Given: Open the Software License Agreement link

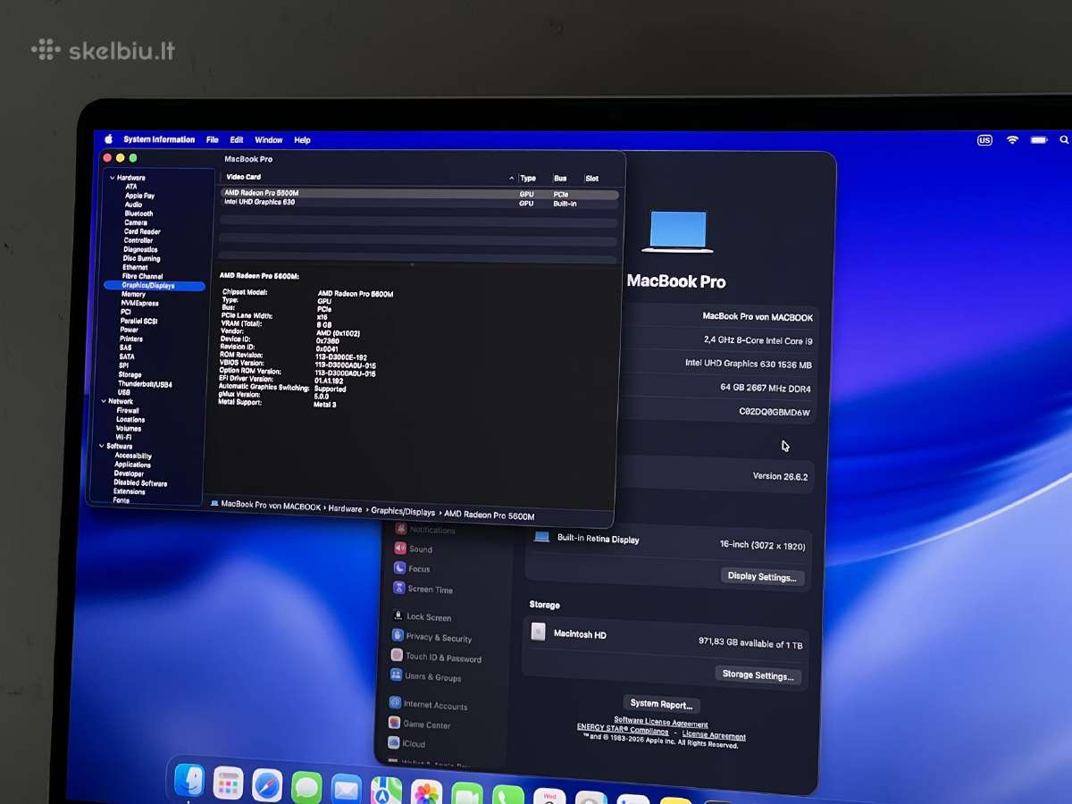Looking at the screenshot, I should [x=661, y=723].
